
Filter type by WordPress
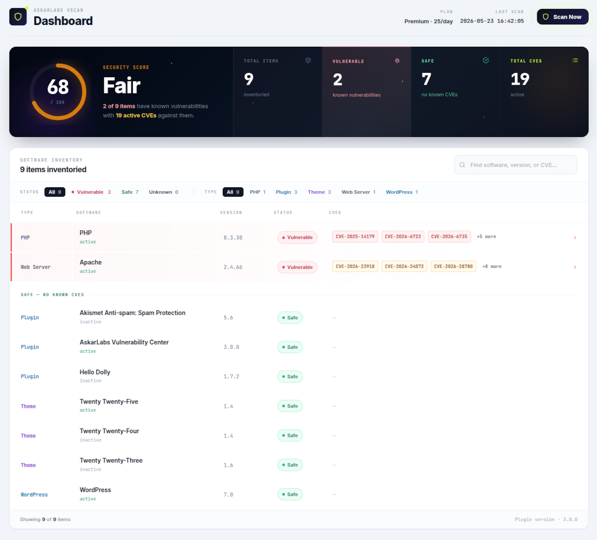tap(402, 192)
